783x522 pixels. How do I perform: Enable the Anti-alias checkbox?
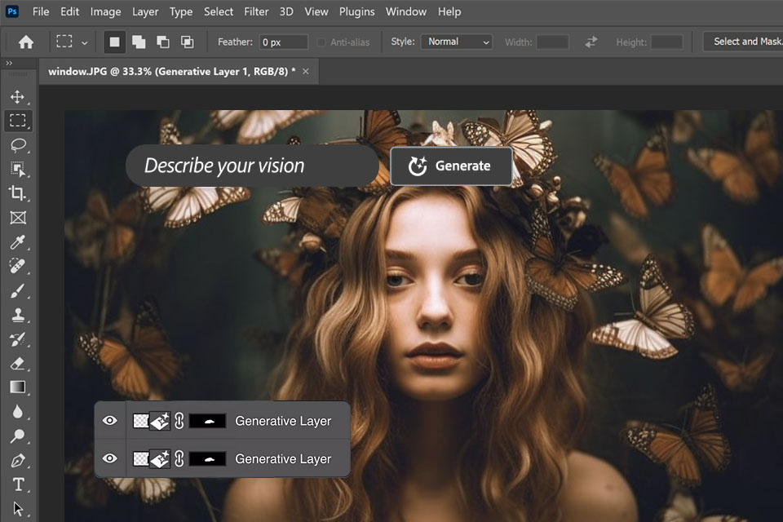click(321, 42)
